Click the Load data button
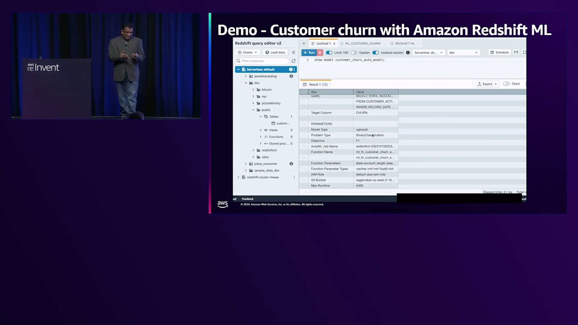Screen dimensions: 578x325 [276, 52]
